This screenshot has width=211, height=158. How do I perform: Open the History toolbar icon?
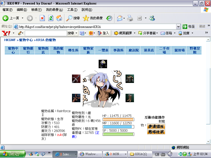click(x=109, y=18)
